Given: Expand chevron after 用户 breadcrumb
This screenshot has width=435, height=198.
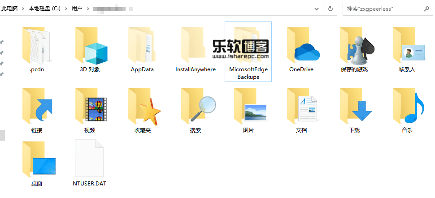Looking at the screenshot, I should (x=88, y=9).
